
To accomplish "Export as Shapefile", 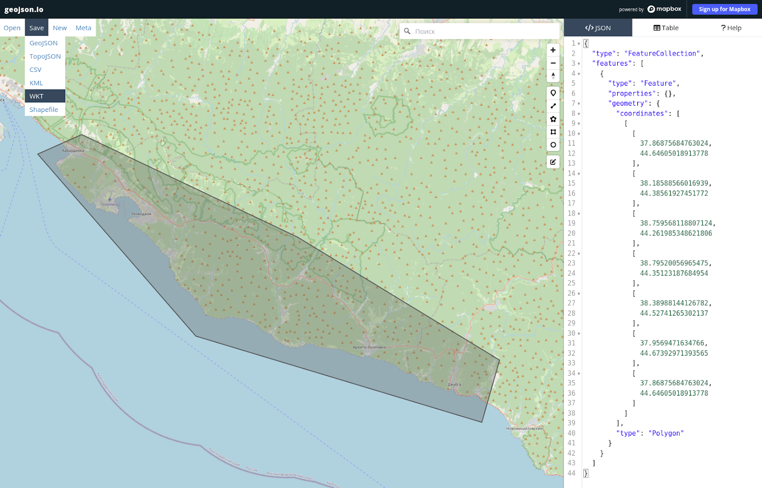I will pos(45,110).
